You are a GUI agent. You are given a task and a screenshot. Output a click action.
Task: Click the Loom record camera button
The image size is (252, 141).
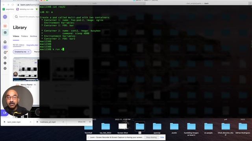pos(4,113)
